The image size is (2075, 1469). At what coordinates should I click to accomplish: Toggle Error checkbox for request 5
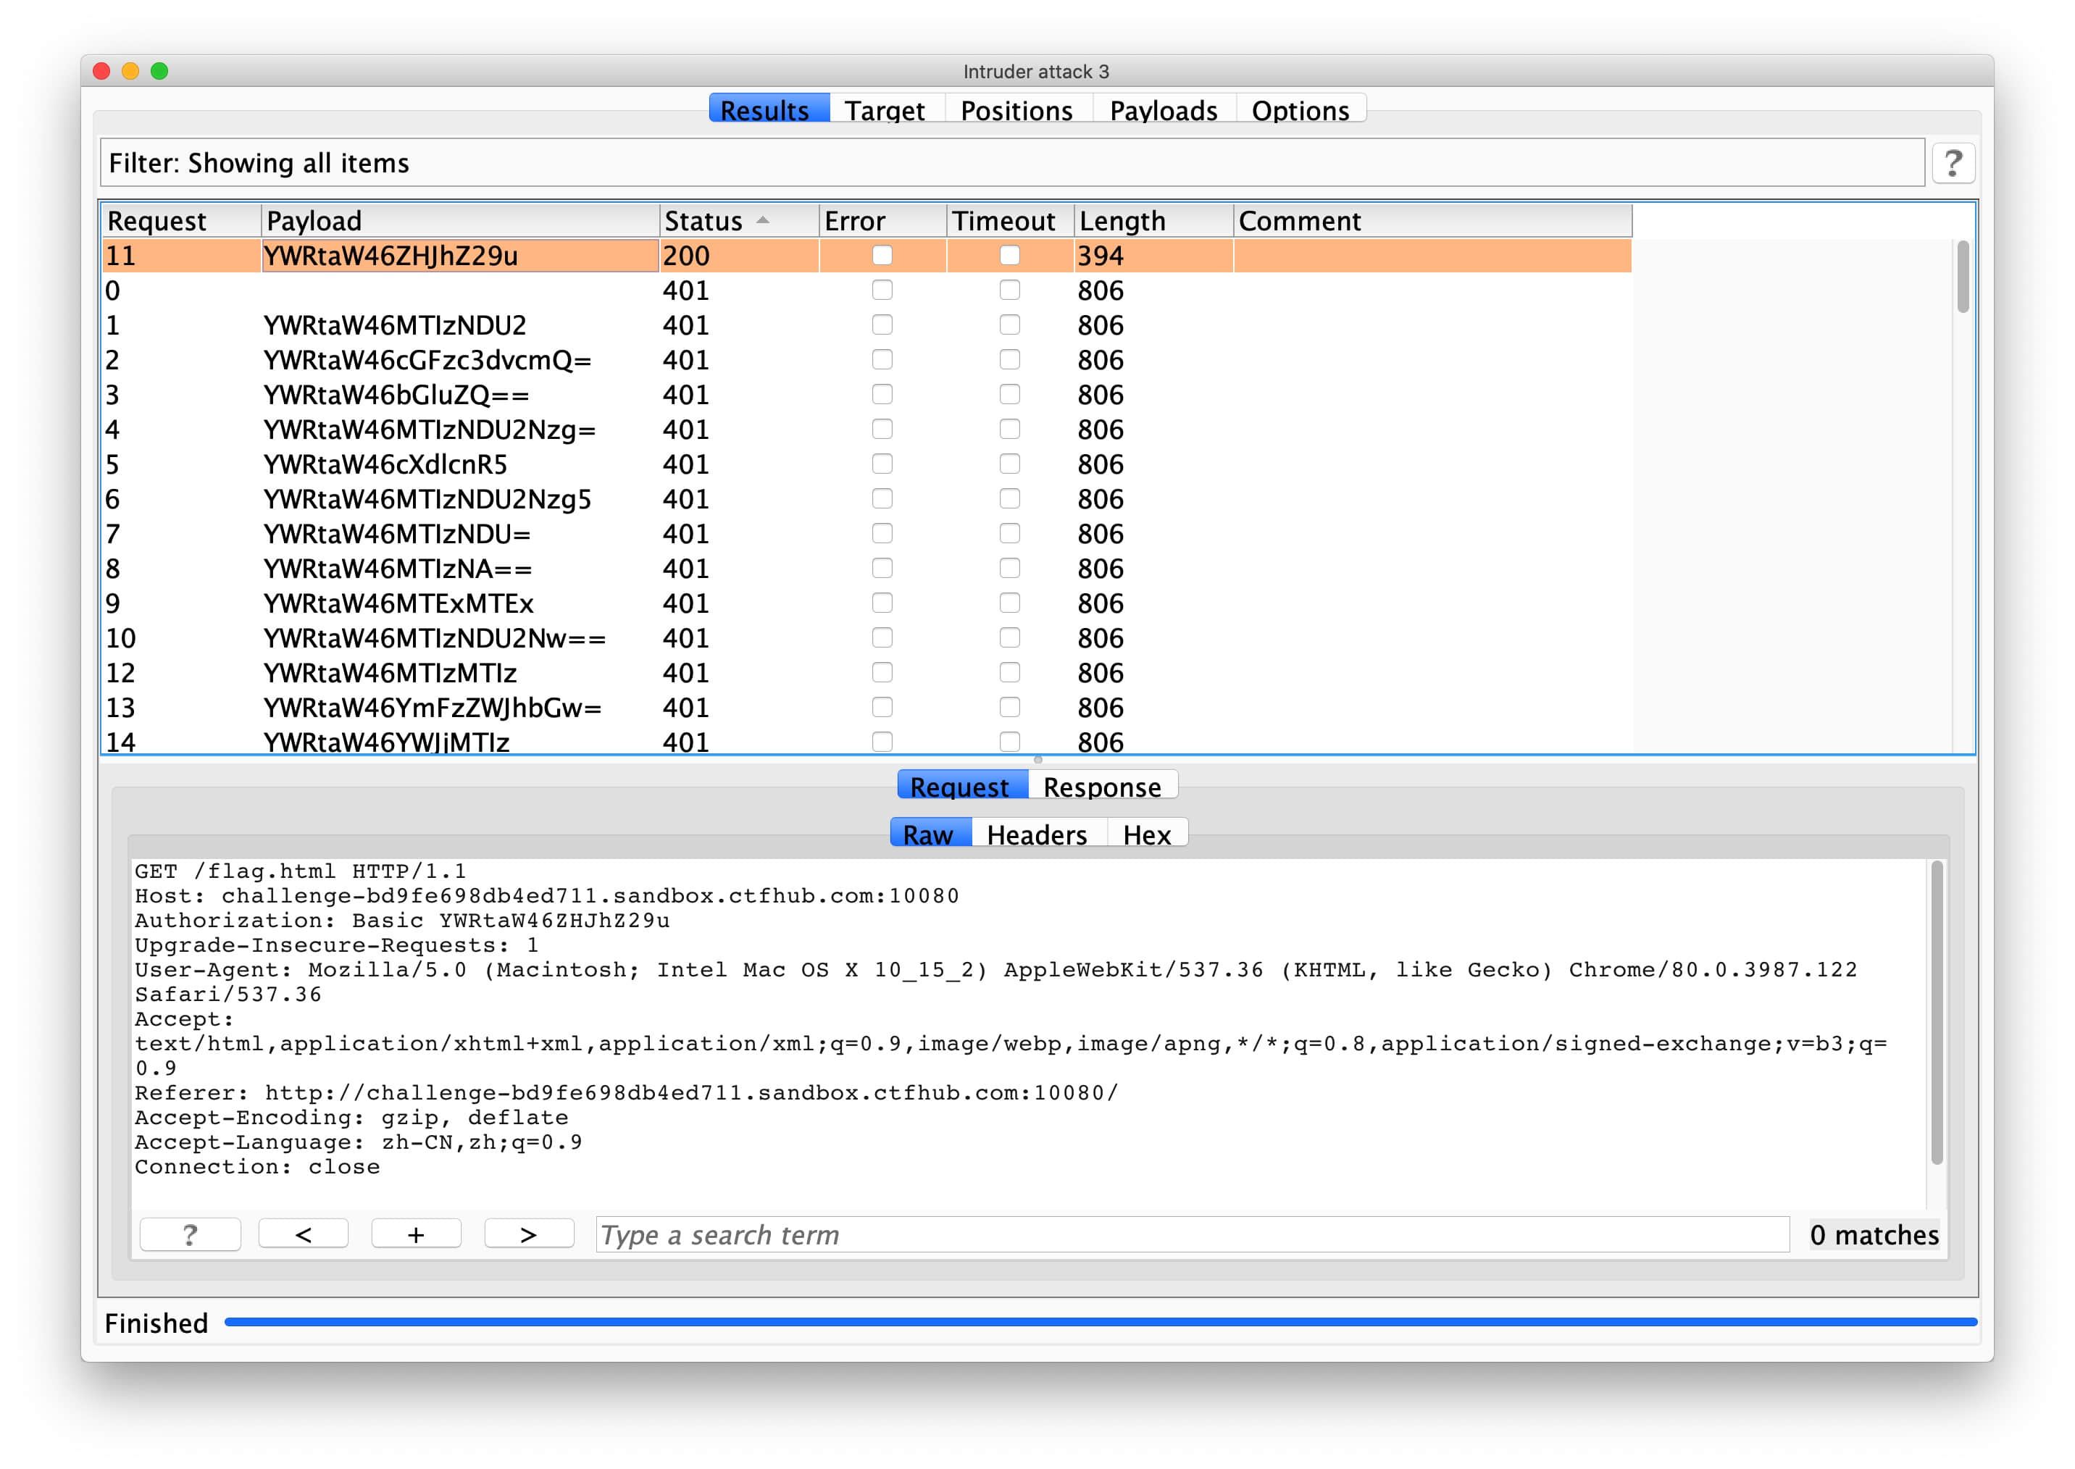882,464
